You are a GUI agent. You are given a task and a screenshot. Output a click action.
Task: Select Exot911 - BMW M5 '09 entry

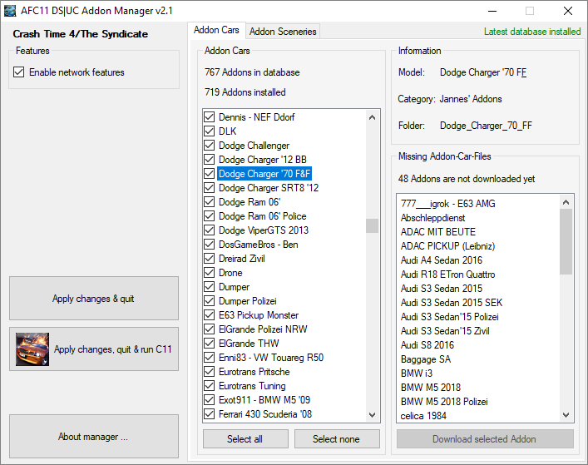coord(264,400)
